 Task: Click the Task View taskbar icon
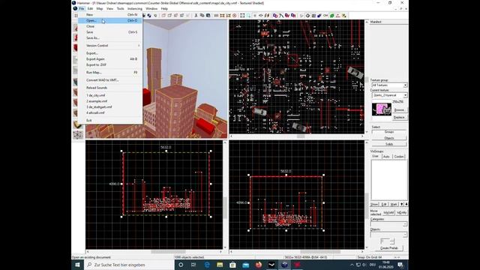(x=193, y=265)
